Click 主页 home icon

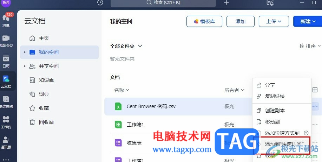tap(32, 38)
